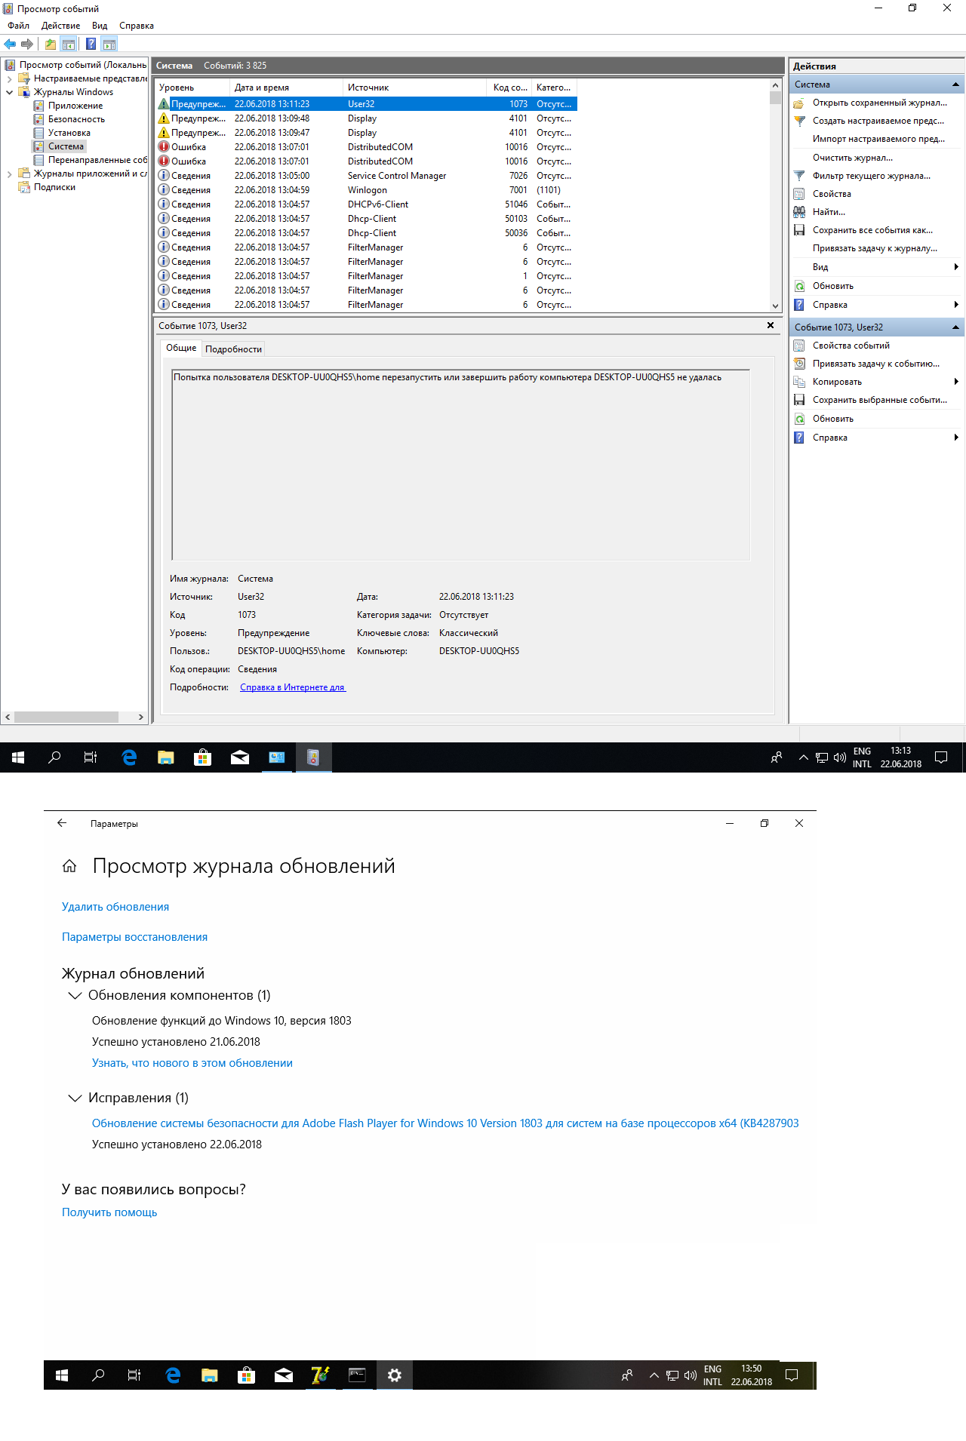Click the back arrow in Event Viewer toolbar
This screenshot has width=966, height=1441.
(x=10, y=44)
